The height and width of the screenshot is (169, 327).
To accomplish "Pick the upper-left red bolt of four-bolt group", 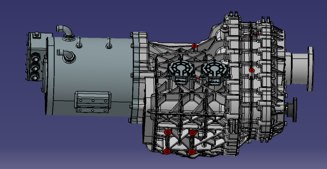I will point(167,132).
